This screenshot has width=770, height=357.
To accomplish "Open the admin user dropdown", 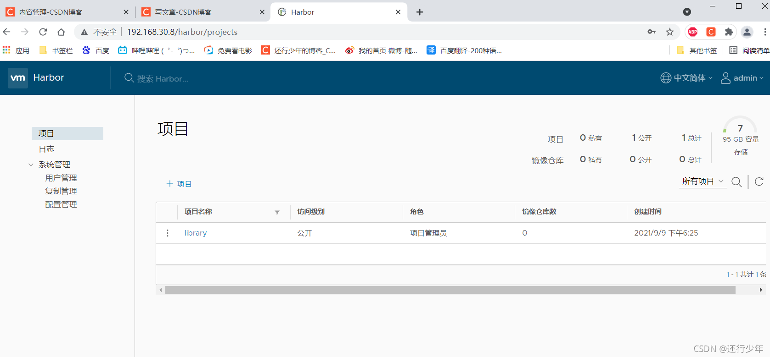I will [x=742, y=78].
